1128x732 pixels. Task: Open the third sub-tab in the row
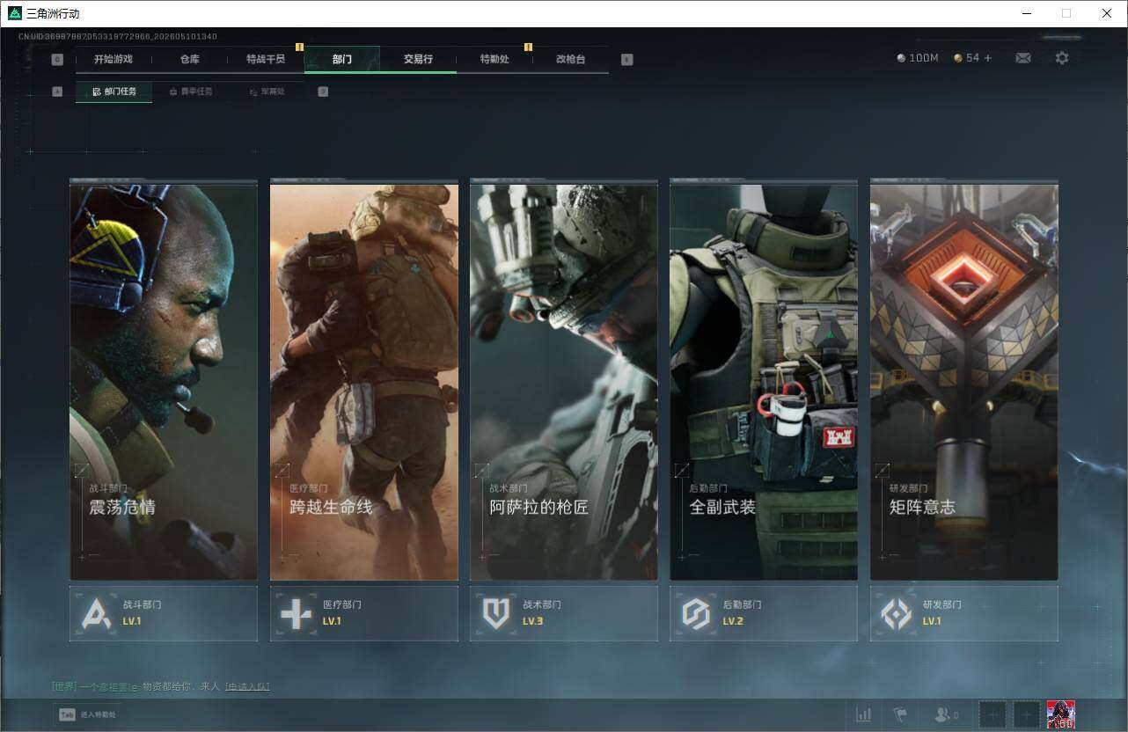pos(267,91)
